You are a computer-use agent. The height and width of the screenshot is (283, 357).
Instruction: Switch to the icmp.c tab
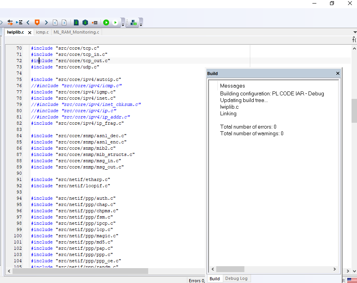pos(42,32)
